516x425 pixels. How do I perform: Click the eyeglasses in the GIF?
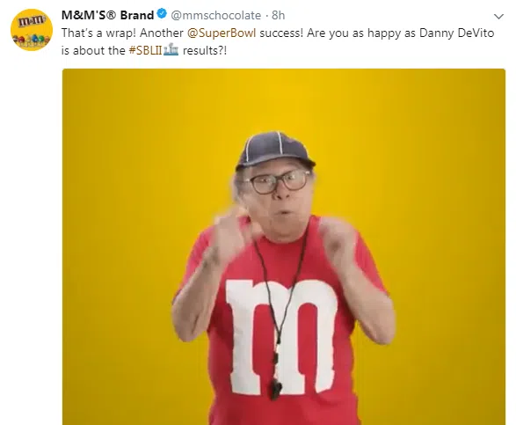pyautogui.click(x=279, y=181)
